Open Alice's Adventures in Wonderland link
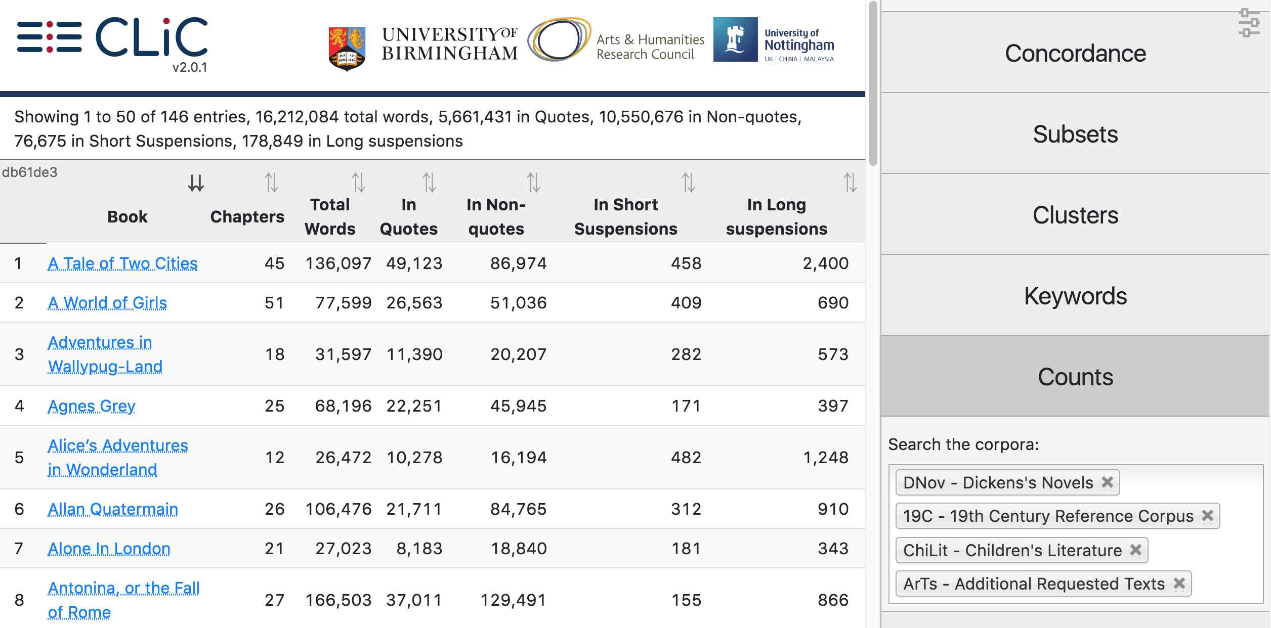1271x628 pixels. tap(118, 457)
